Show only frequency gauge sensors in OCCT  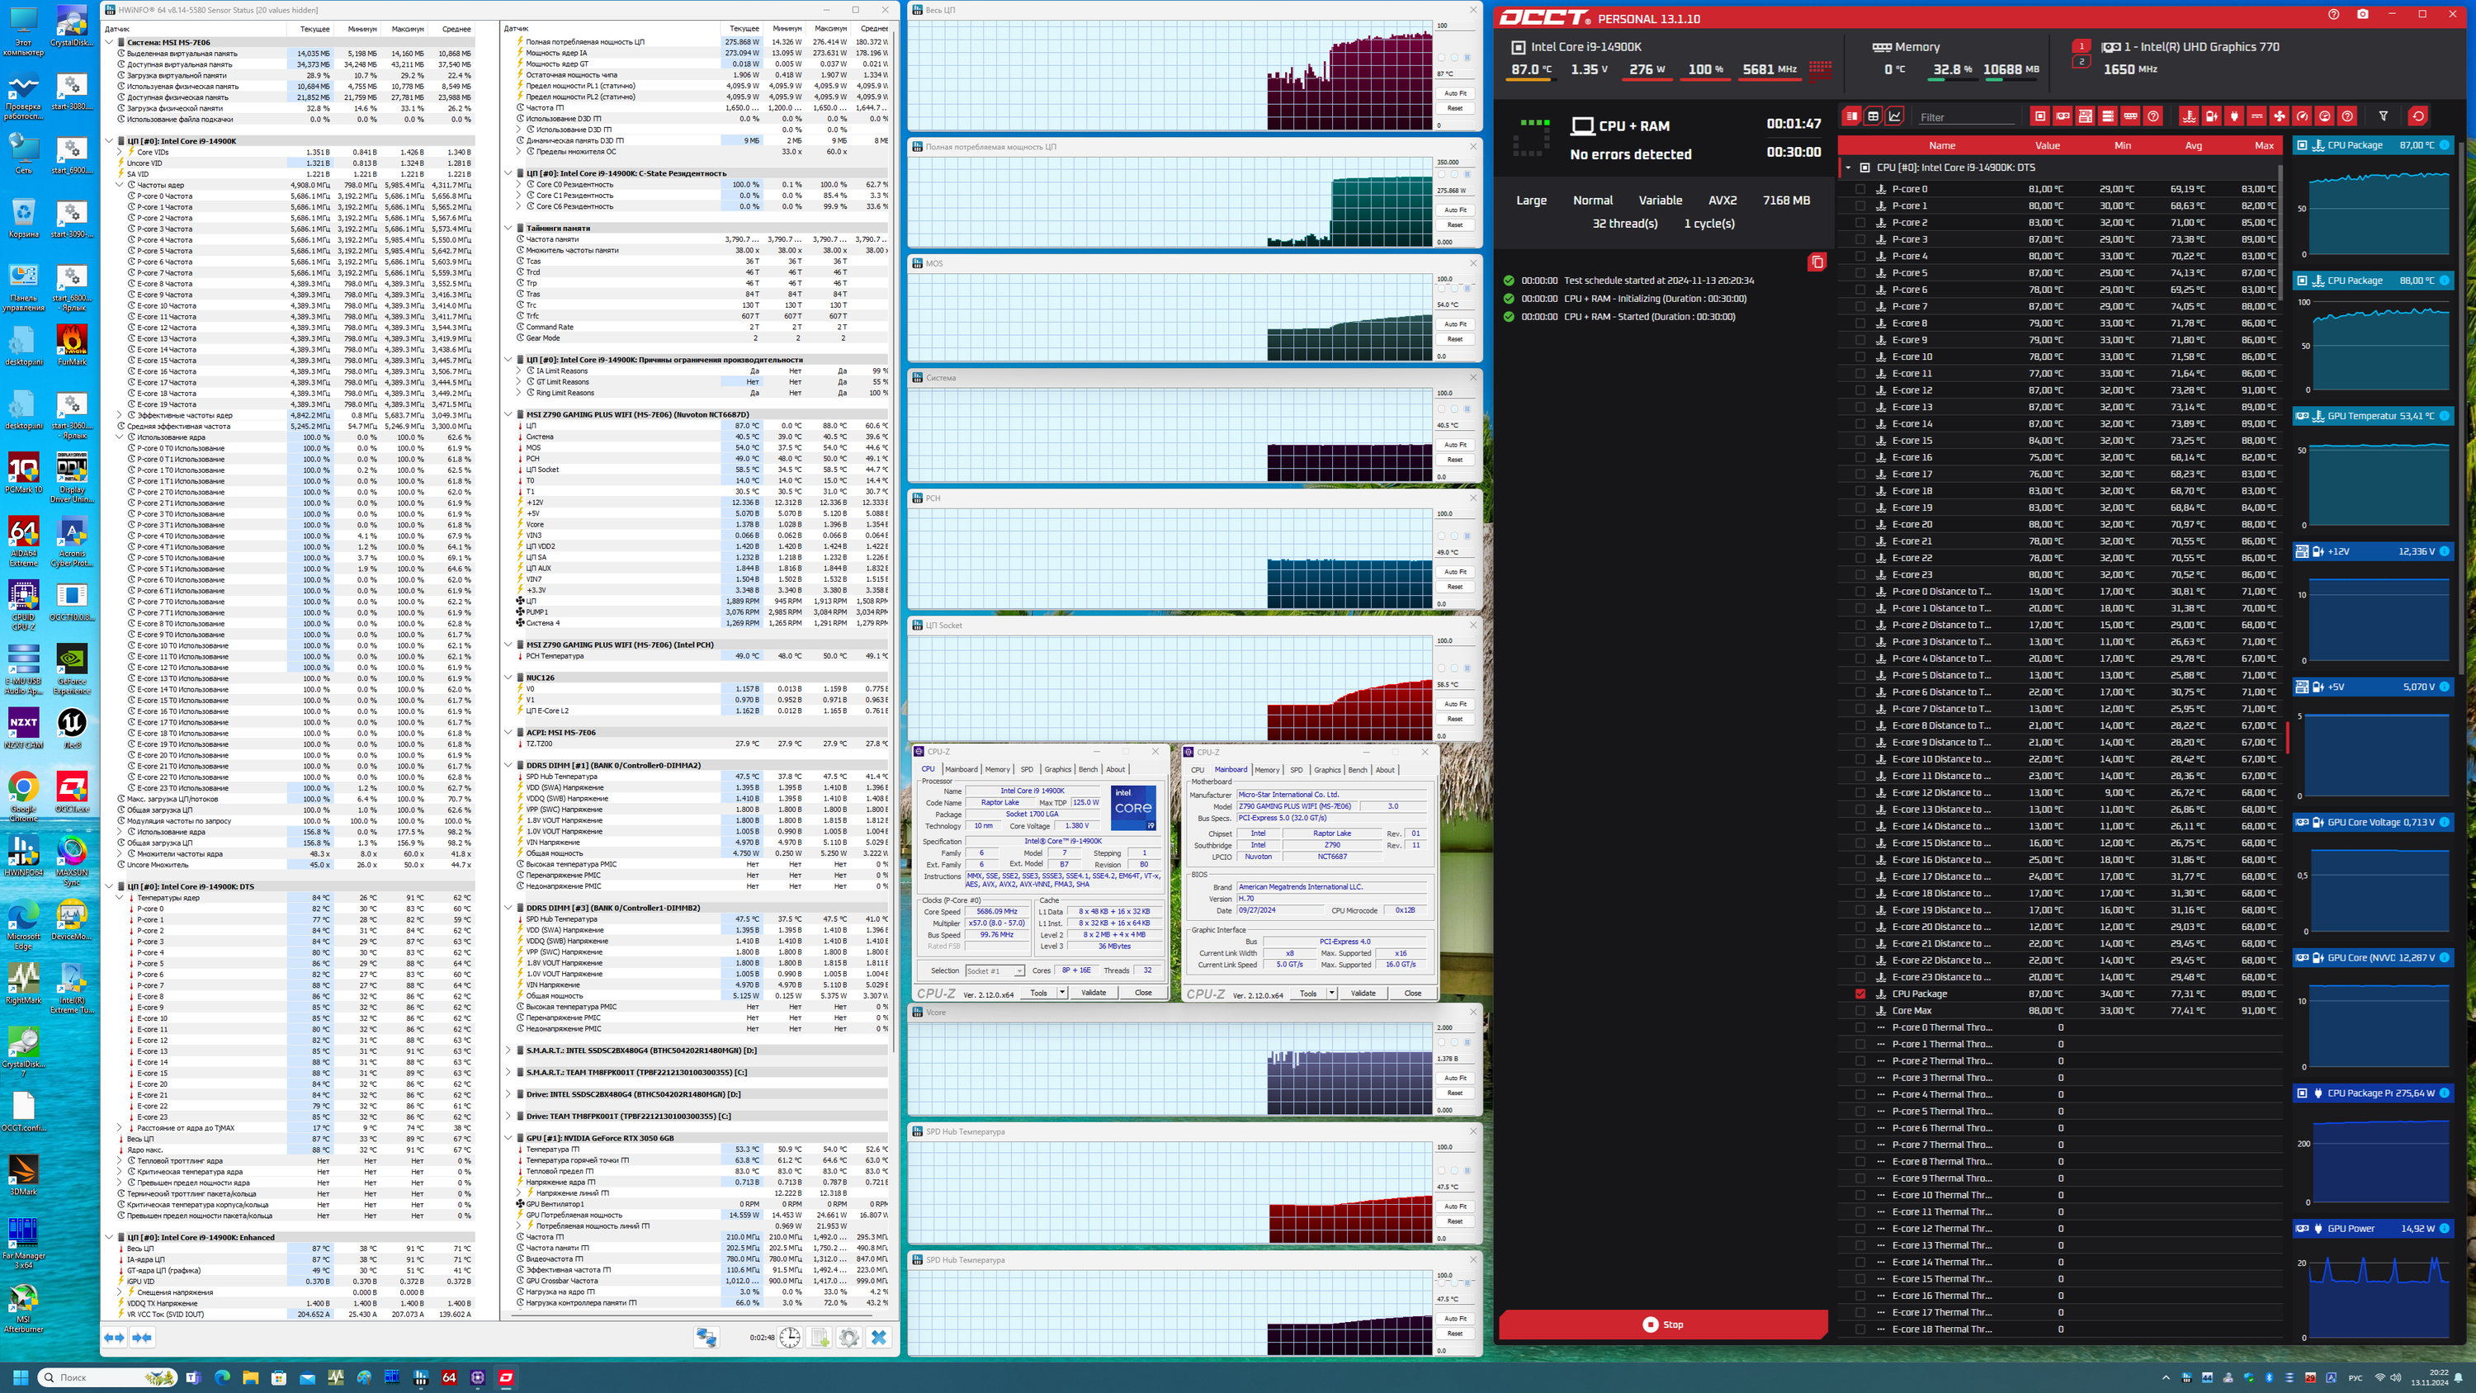click(x=2302, y=116)
